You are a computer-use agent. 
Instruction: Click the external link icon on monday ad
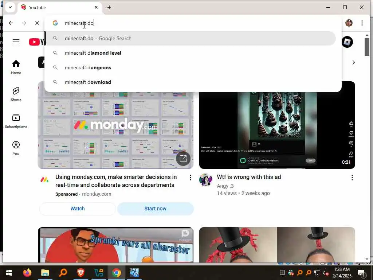point(183,158)
